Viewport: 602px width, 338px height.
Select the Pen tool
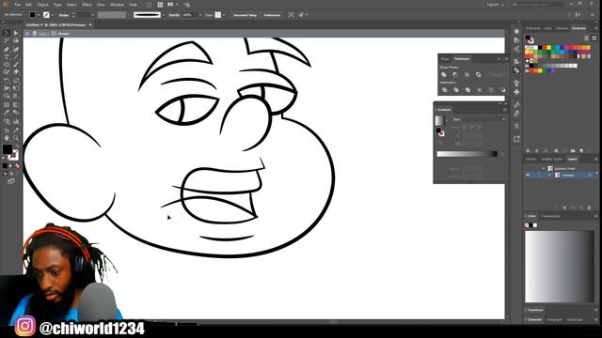7,49
